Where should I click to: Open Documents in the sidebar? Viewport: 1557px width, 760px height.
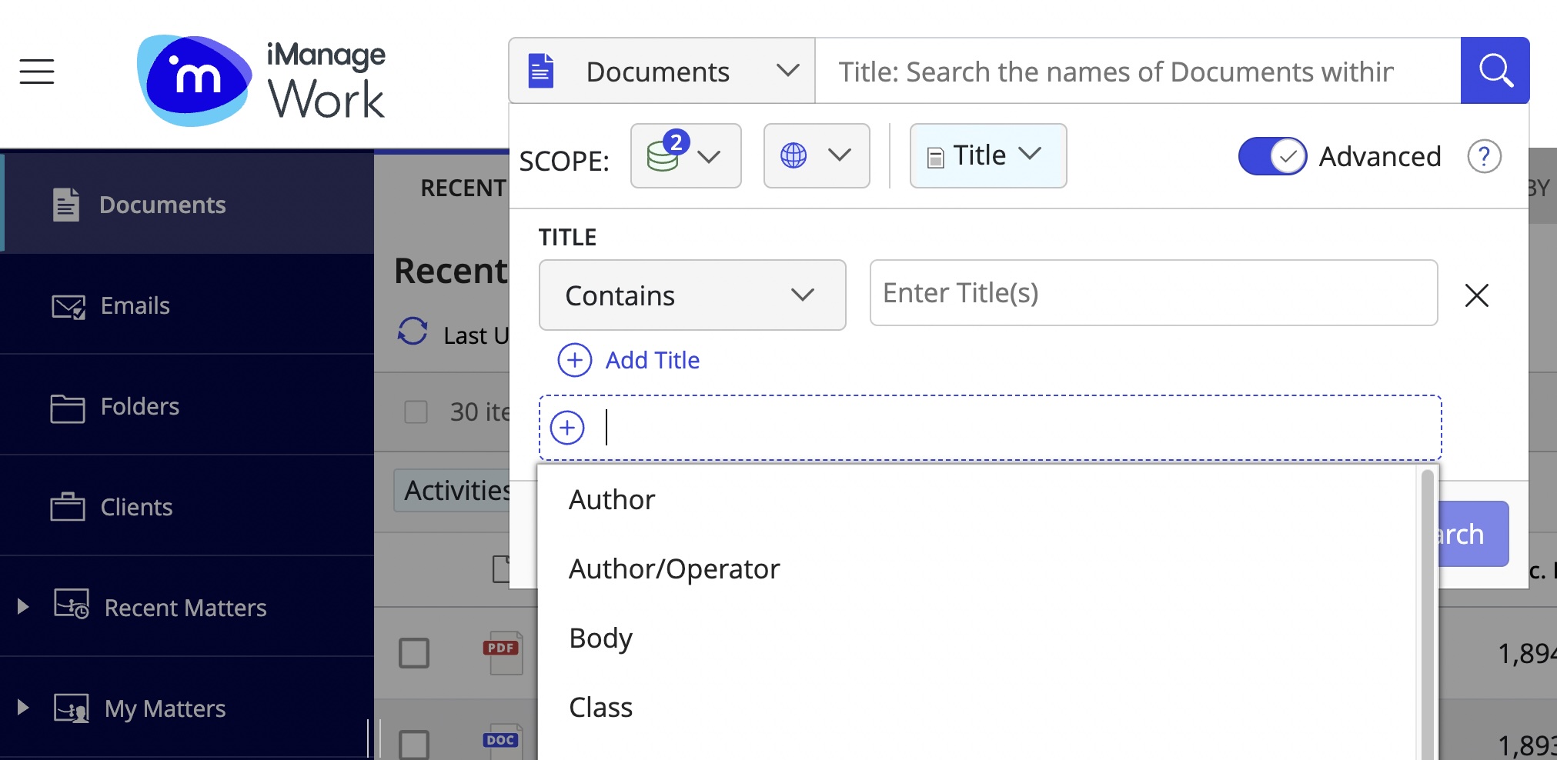(187, 204)
